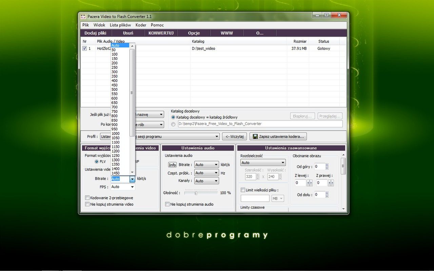Click the WWW toolbar button

(227, 33)
